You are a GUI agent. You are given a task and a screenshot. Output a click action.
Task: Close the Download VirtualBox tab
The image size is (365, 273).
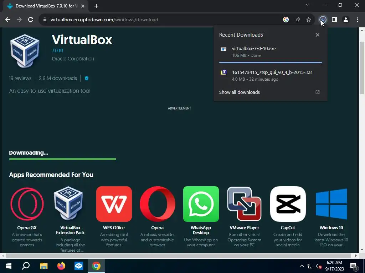coord(83,6)
